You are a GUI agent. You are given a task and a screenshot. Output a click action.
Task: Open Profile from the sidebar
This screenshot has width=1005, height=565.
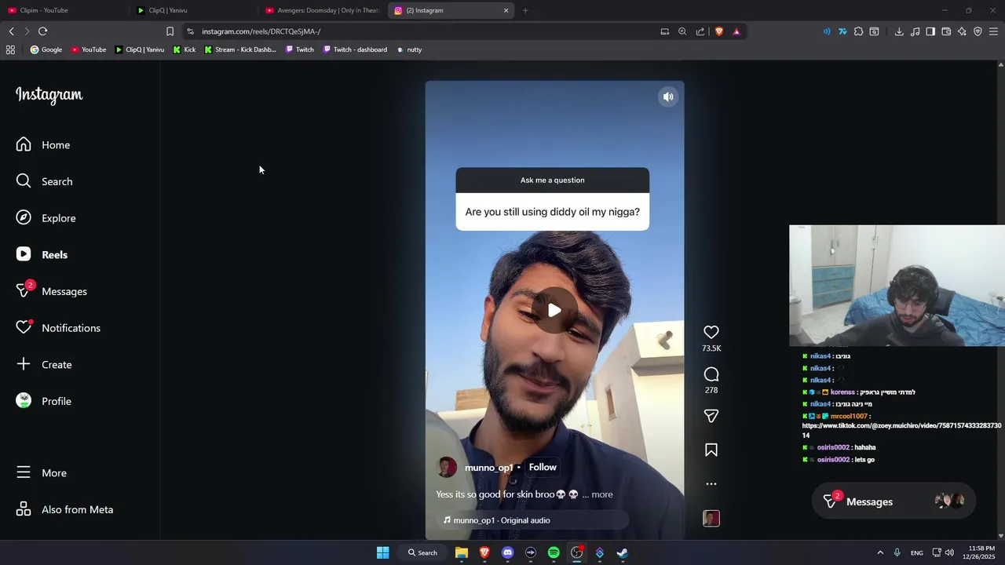point(44,401)
